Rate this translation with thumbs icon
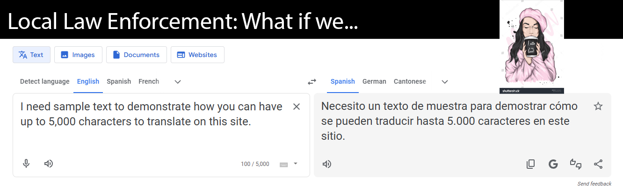The image size is (623, 194). pos(575,164)
